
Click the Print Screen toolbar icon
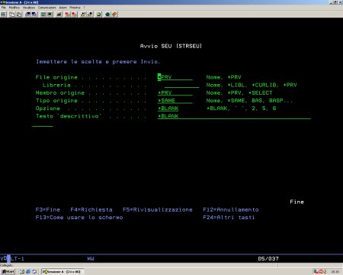coord(3,15)
